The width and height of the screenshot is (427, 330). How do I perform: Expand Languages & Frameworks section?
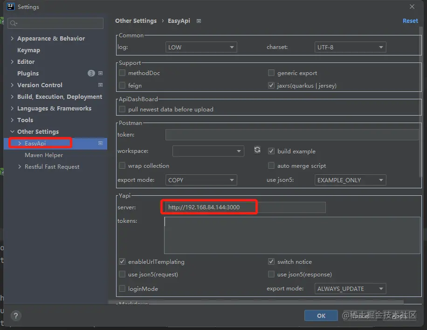[x=12, y=108]
